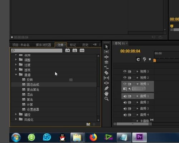Expand the 键控 effects folder
Image resolution: width=179 pixels, height=143 pixels.
pos(16,114)
